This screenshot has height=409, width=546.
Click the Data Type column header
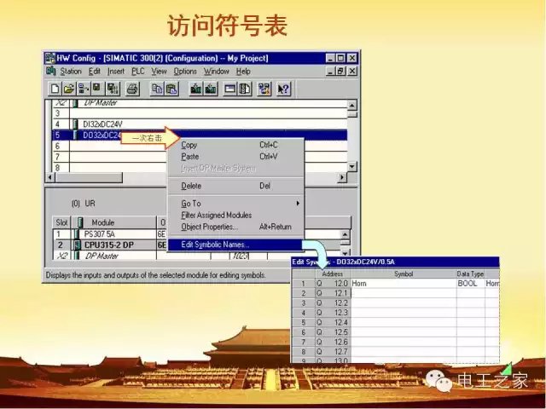pyautogui.click(x=469, y=274)
